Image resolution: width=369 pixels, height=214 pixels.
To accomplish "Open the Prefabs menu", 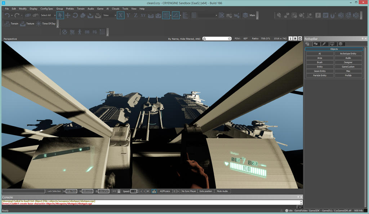I will (x=70, y=9).
